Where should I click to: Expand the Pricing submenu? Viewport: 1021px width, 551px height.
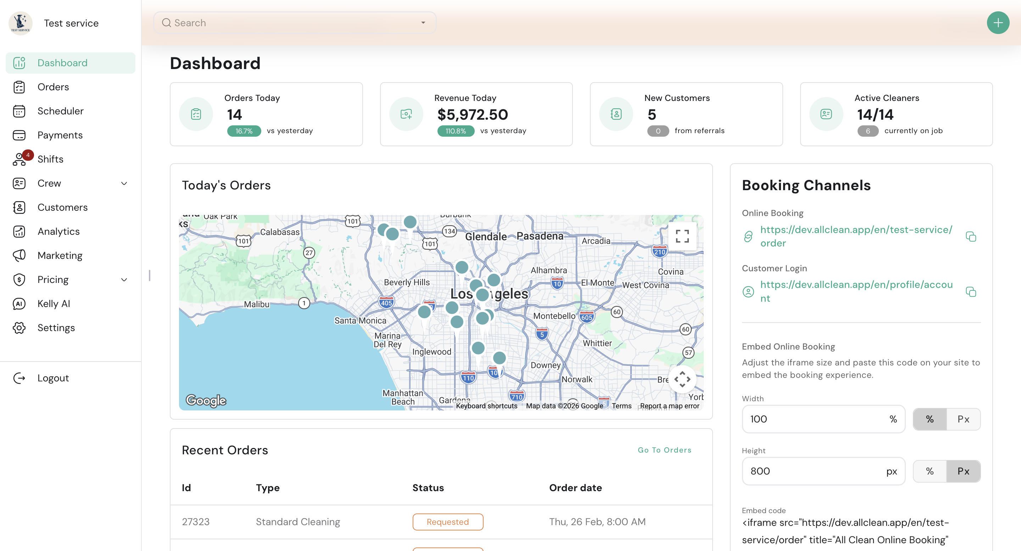coord(124,279)
